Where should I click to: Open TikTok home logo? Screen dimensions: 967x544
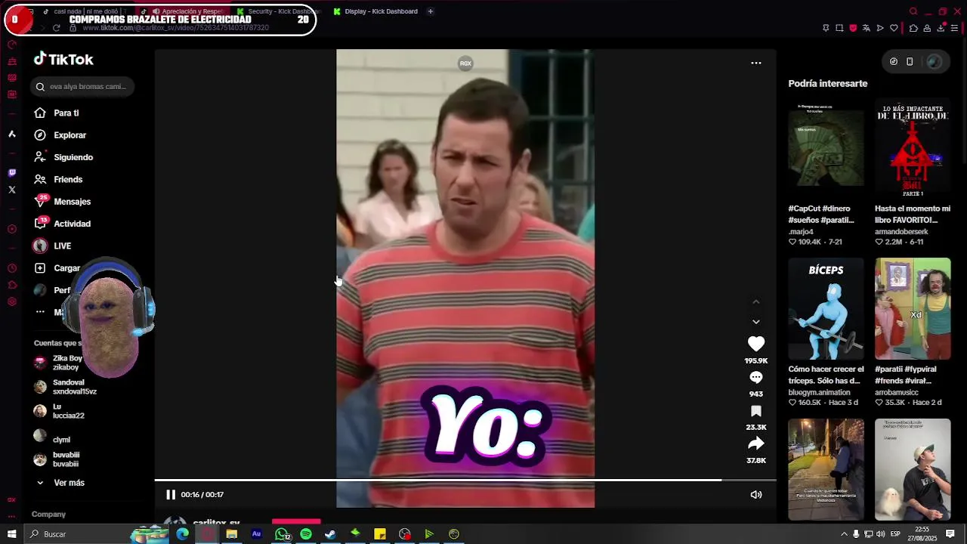63,59
